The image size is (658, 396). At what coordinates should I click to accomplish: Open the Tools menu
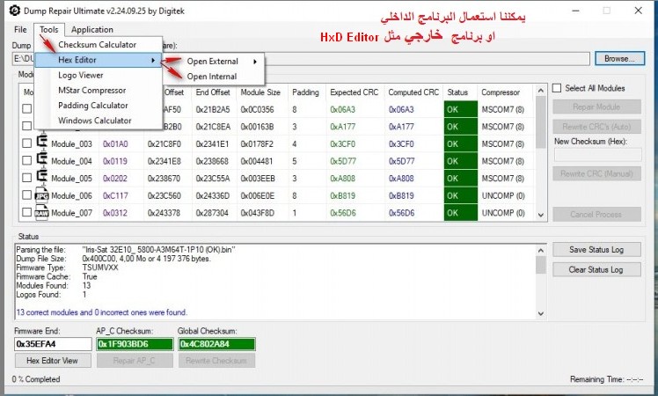click(x=49, y=29)
